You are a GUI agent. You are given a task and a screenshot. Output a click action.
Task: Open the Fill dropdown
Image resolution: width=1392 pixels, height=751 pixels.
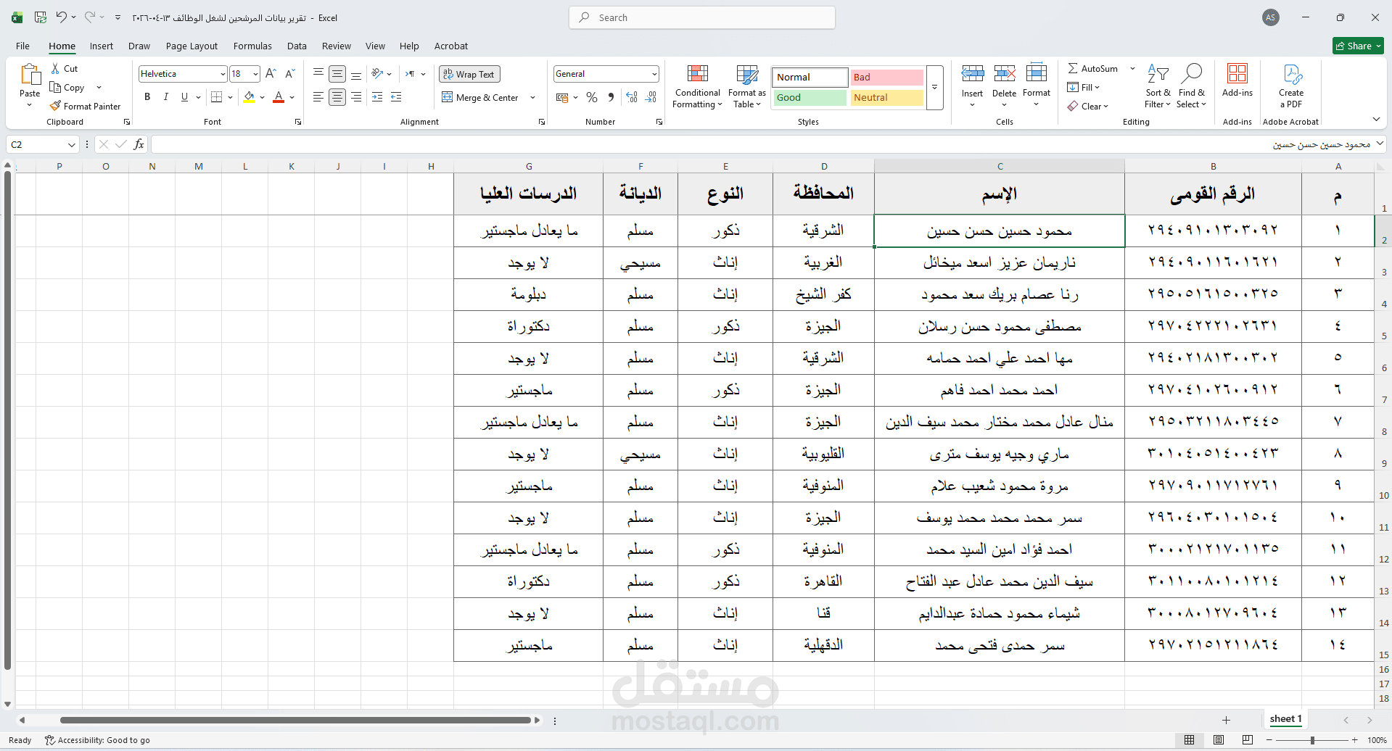1084,87
